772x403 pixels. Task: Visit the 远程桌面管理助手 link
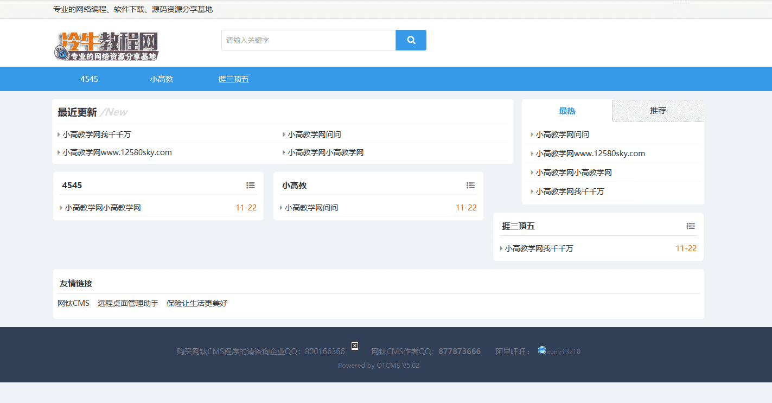pyautogui.click(x=128, y=303)
